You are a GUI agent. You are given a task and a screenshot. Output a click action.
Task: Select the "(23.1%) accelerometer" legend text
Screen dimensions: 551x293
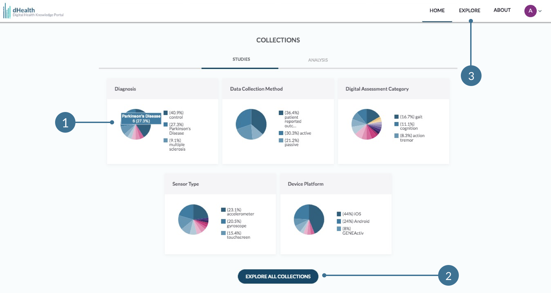point(240,212)
